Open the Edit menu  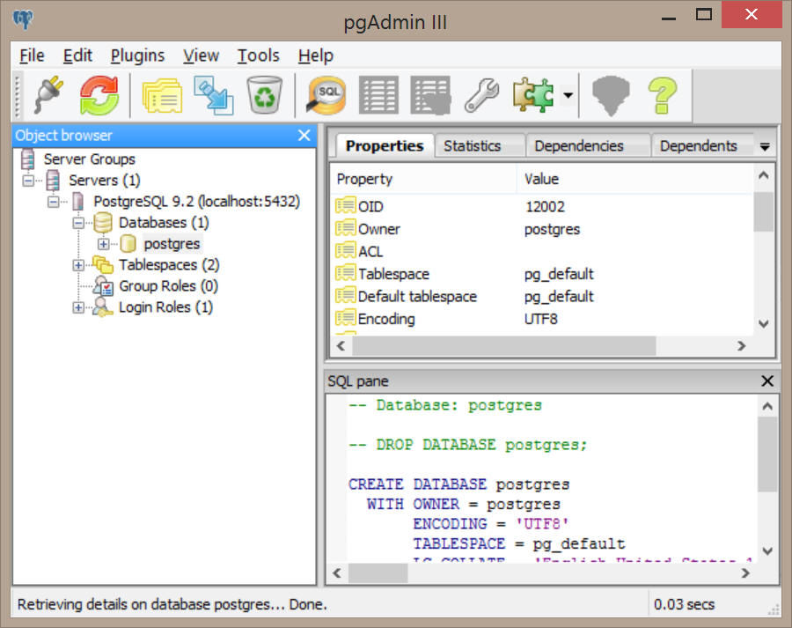[x=77, y=55]
